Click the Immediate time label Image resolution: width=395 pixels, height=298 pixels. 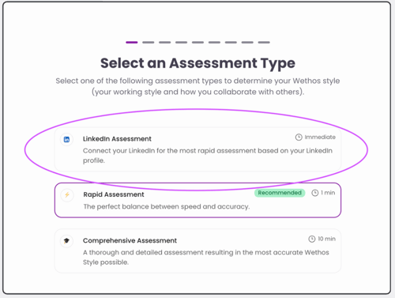point(320,138)
